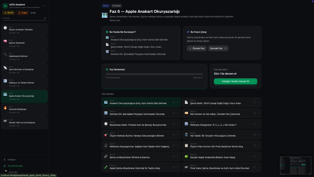Viewport: 314px width, 177px height.
Task: Select Faz 6 Apple Anakart Okuryazarlığı in sidebar
Action: [x=24, y=96]
